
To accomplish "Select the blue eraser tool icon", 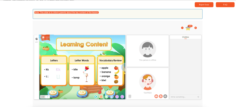I will 112,97.
